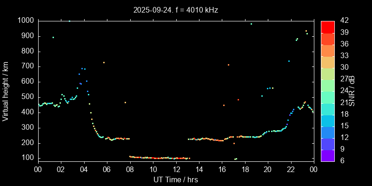Click the blue data point near 735 km at 22 hrs

[289, 61]
